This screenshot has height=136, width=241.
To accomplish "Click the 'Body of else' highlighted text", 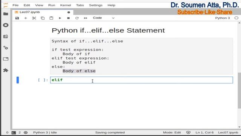I will coord(79,71).
